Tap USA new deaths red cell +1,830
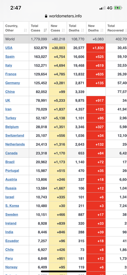The width and height of the screenshot is (127, 275). [x=96, y=48]
